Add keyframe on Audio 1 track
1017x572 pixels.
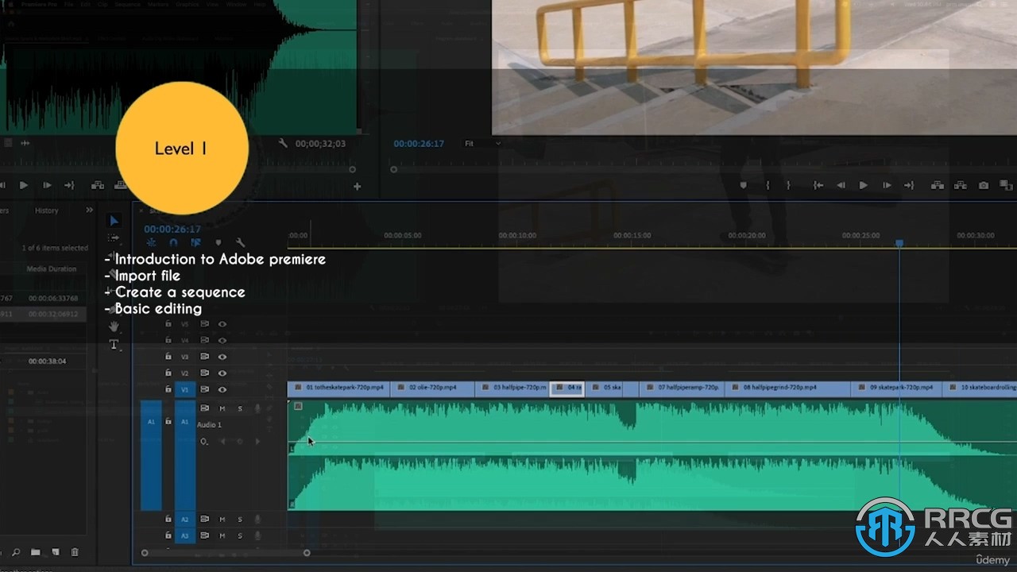(240, 441)
